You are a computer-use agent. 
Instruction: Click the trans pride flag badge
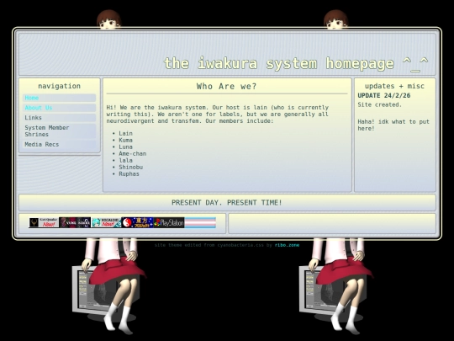pos(200,222)
